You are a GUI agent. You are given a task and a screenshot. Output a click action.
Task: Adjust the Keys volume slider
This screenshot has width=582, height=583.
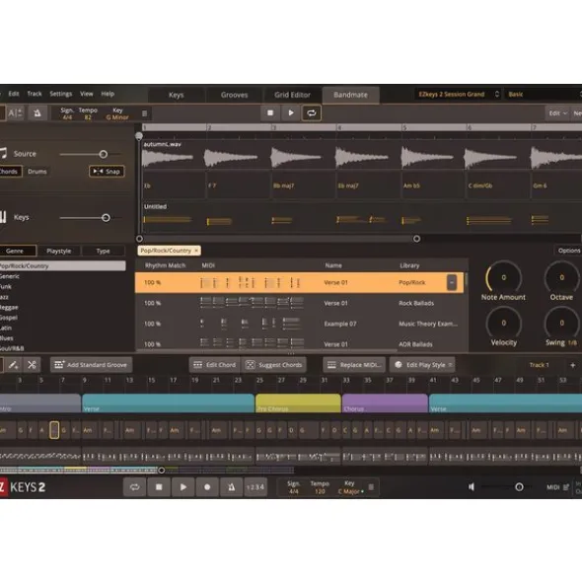point(106,218)
